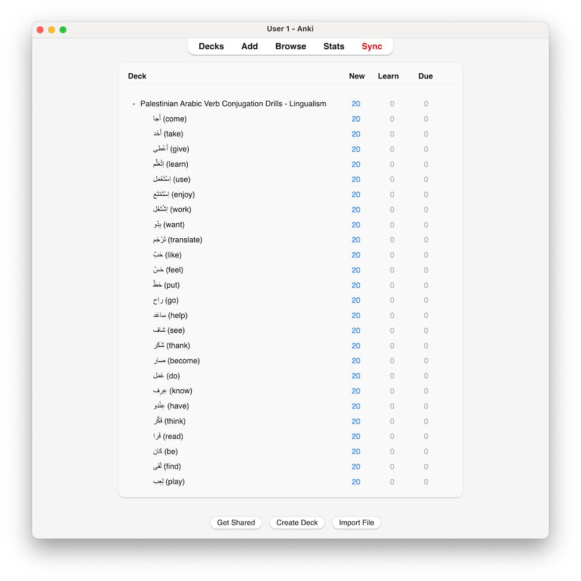Open the Stats view
Image resolution: width=581 pixels, height=581 pixels.
pyautogui.click(x=333, y=46)
